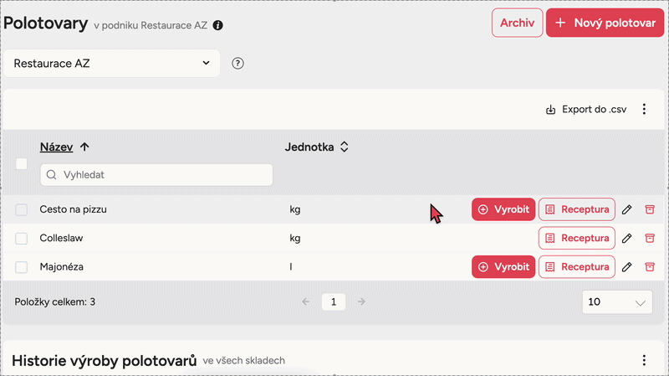Open the help question mark icon
669x376 pixels.
pos(237,63)
